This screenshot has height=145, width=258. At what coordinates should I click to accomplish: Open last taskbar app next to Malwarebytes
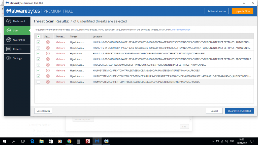point(106,141)
